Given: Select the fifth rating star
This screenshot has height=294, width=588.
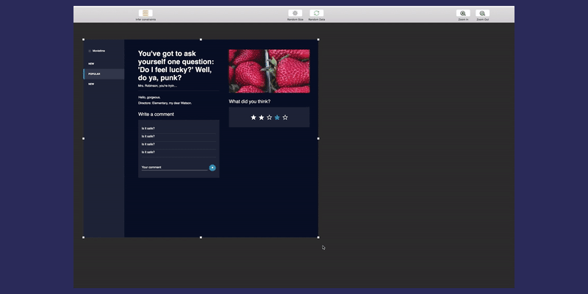Looking at the screenshot, I should 285,117.
